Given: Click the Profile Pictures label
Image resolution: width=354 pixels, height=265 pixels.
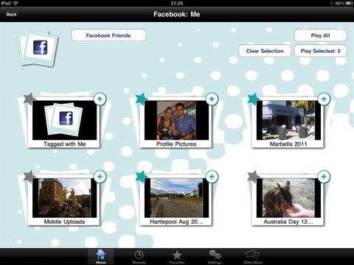Looking at the screenshot, I should [x=176, y=144].
